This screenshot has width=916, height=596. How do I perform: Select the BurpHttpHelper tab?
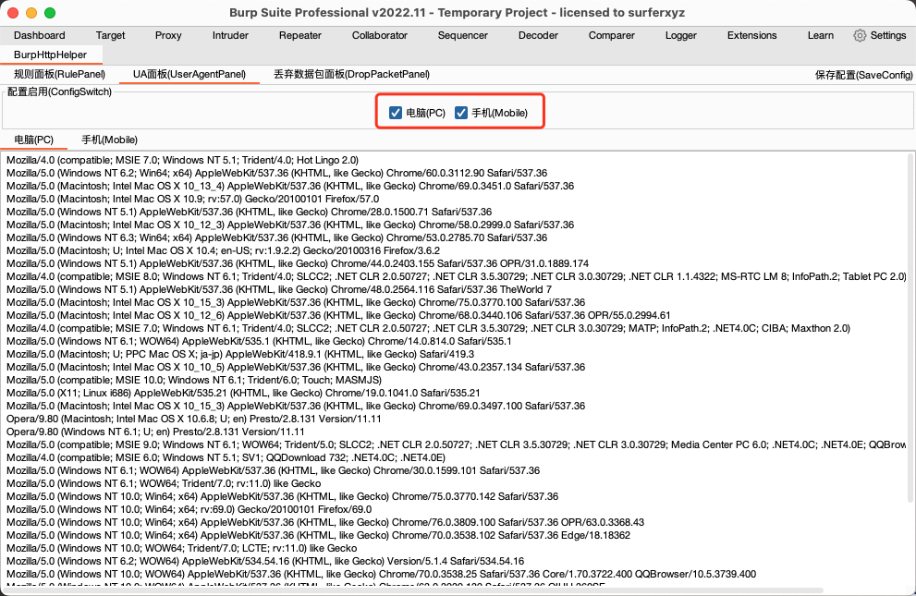50,55
